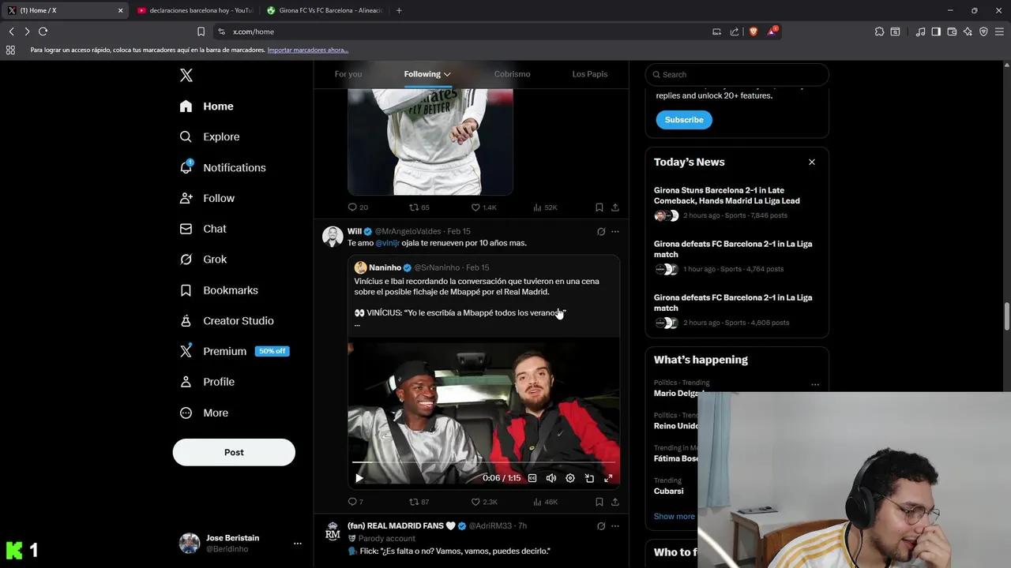Bookmark Will's tweet about Vinicius
The width and height of the screenshot is (1011, 568).
[x=599, y=502]
